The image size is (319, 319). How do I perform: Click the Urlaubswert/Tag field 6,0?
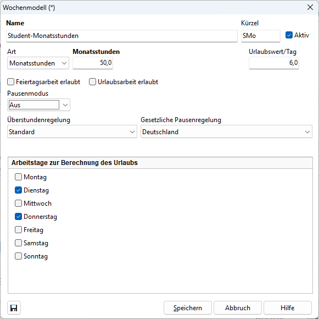pyautogui.click(x=274, y=63)
